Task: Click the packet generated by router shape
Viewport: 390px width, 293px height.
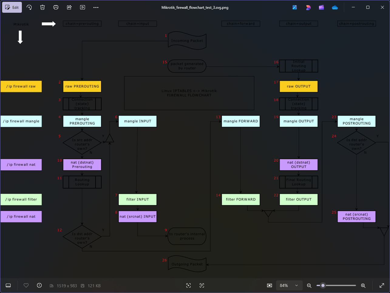Action: click(187, 66)
